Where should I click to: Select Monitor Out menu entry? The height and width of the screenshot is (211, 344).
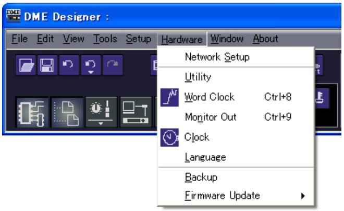[x=236, y=117]
